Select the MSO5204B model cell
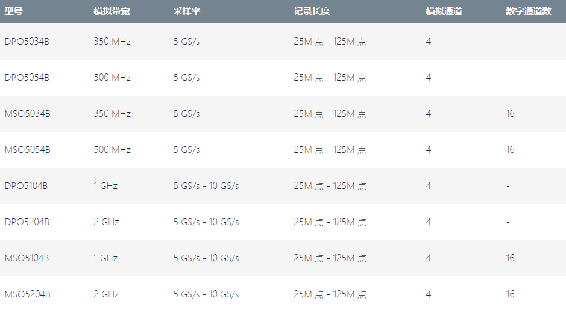Screen dimensions: 566x316 (x=28, y=294)
